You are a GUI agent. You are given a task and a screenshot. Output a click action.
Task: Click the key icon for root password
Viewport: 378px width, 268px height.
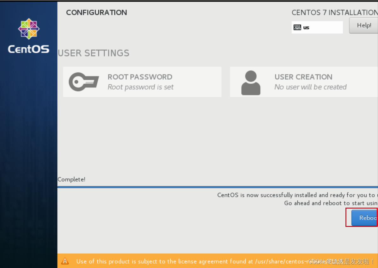tap(84, 82)
